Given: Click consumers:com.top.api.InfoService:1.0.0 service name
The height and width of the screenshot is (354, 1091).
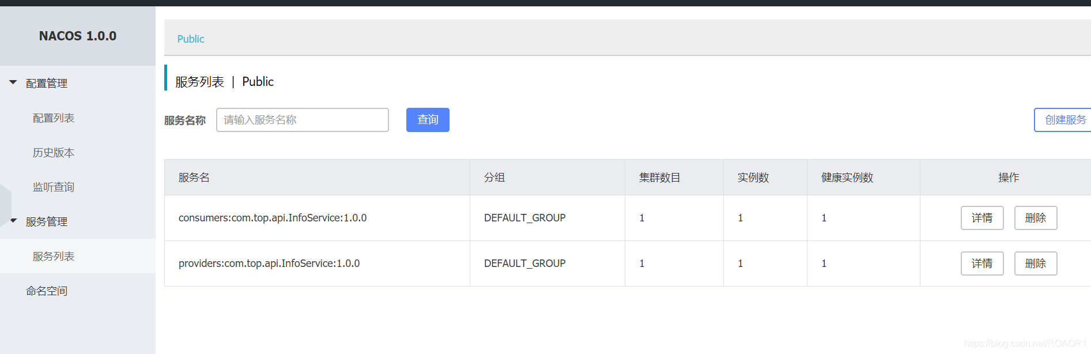Looking at the screenshot, I should click(x=273, y=218).
